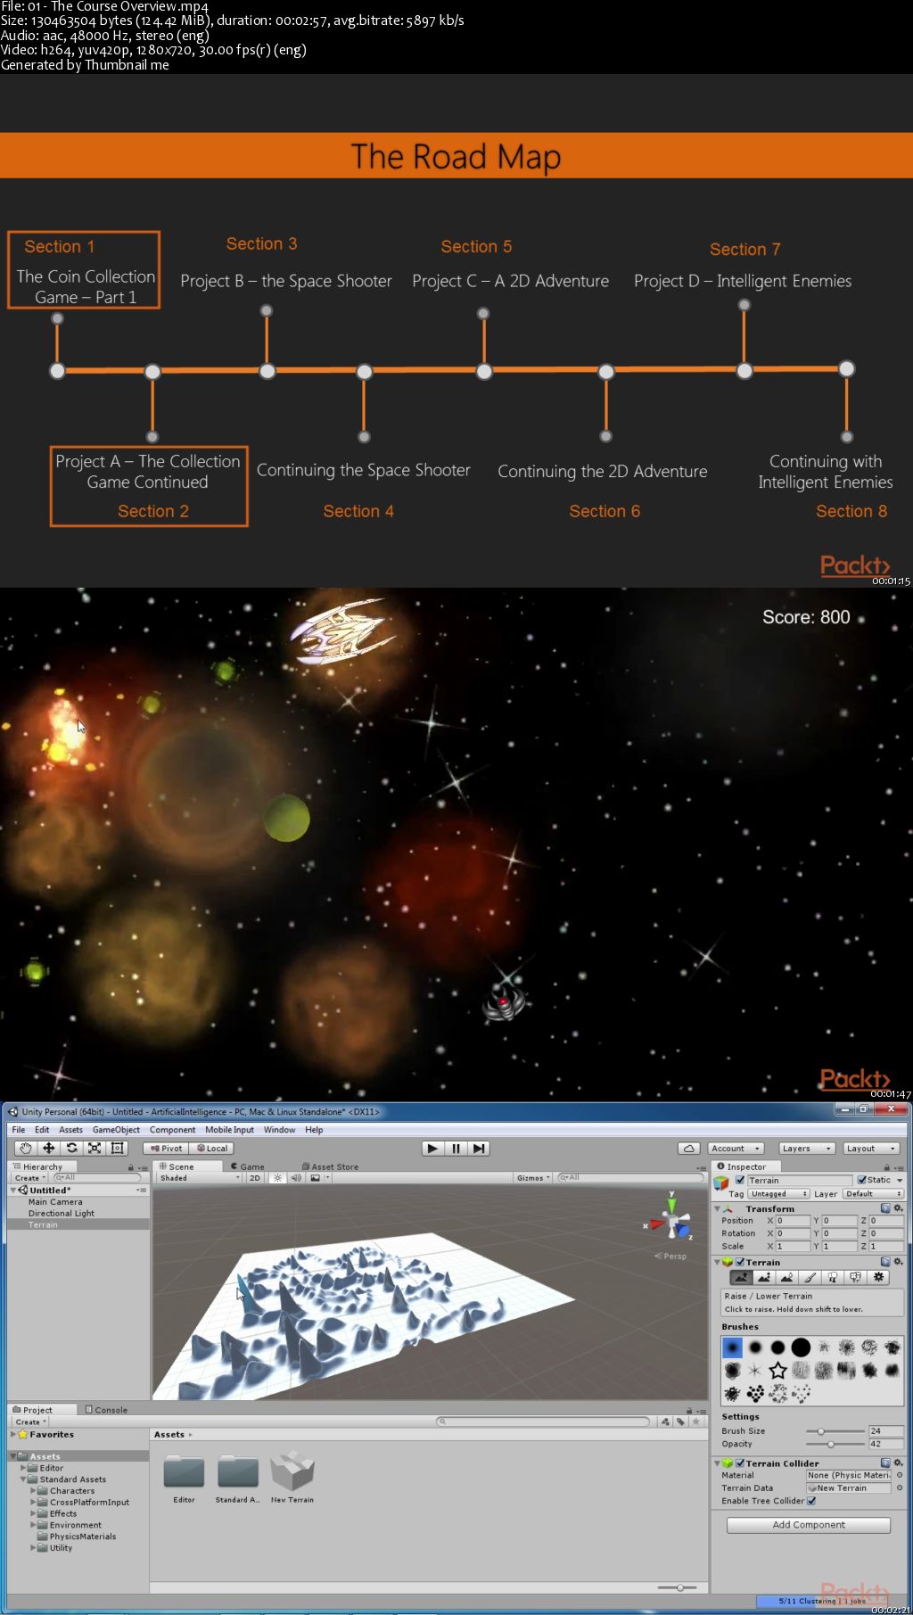Screen dimensions: 913x1615
Task: Expand the Characters folder
Action: tap(33, 1490)
